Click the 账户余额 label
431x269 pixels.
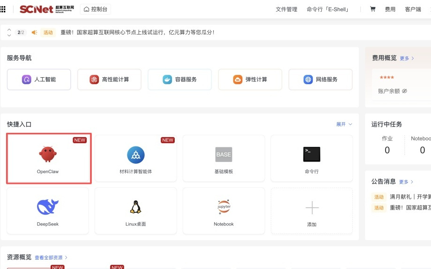(x=389, y=91)
